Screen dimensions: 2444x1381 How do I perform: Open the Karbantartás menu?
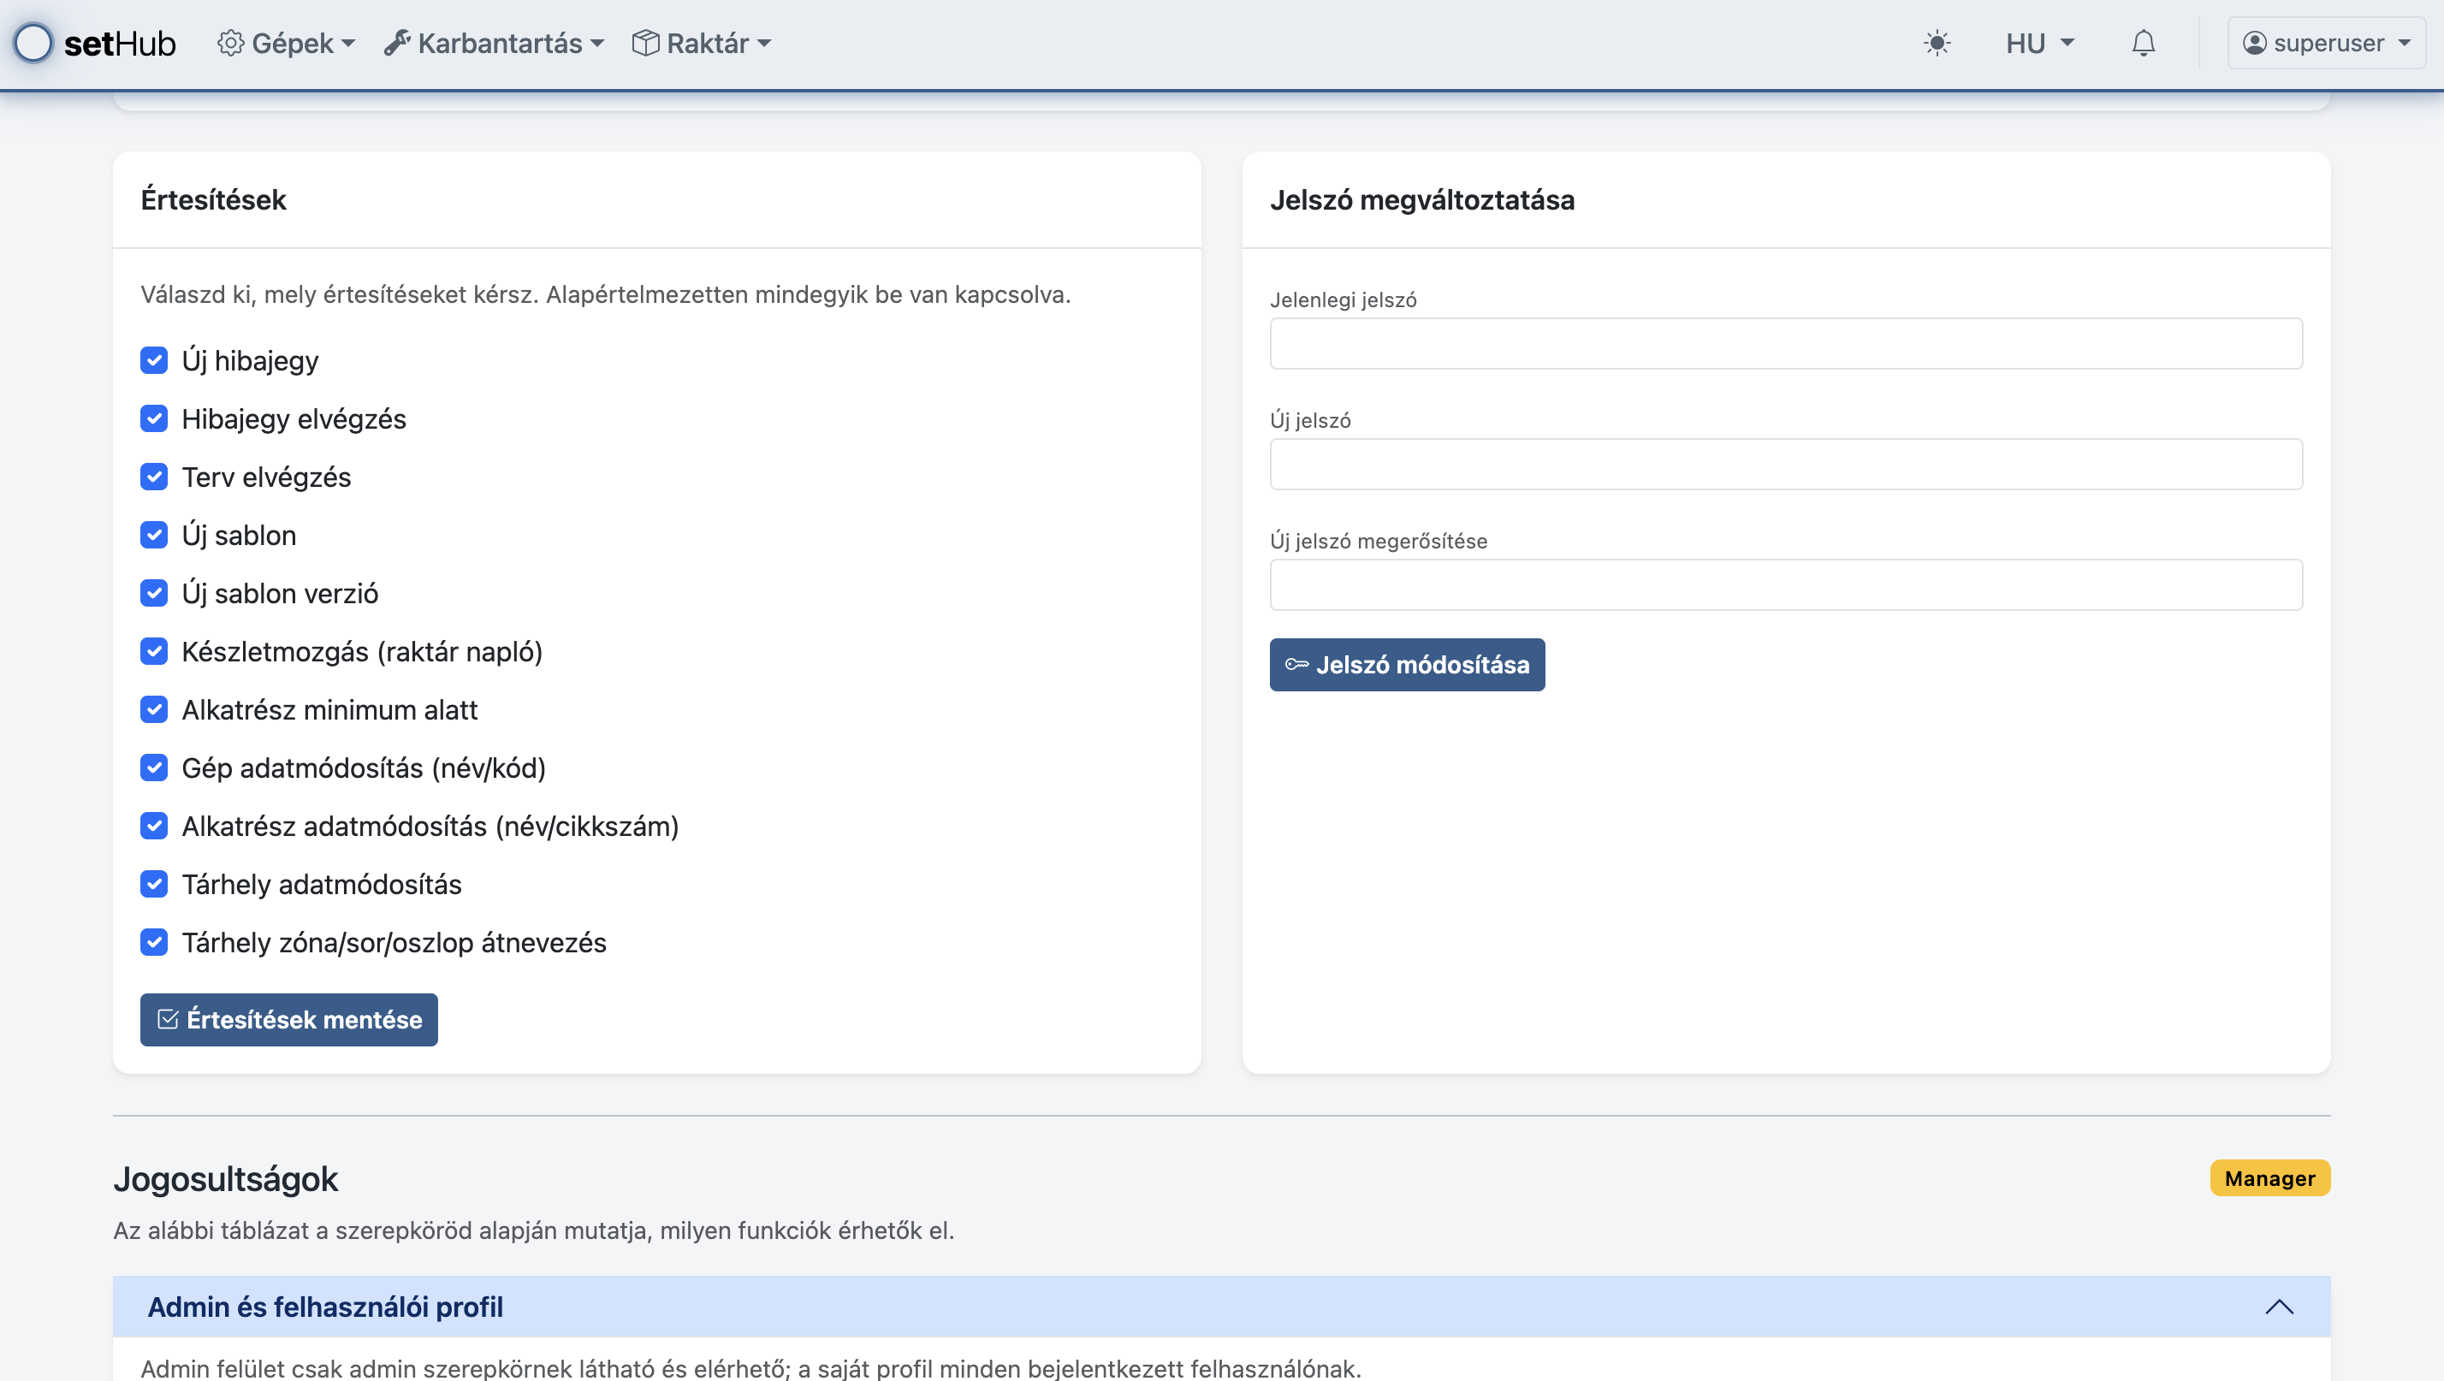(x=501, y=43)
